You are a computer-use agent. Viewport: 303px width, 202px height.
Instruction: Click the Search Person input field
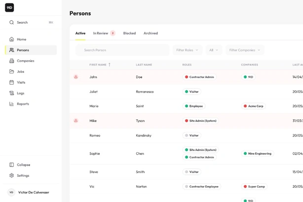(122, 50)
